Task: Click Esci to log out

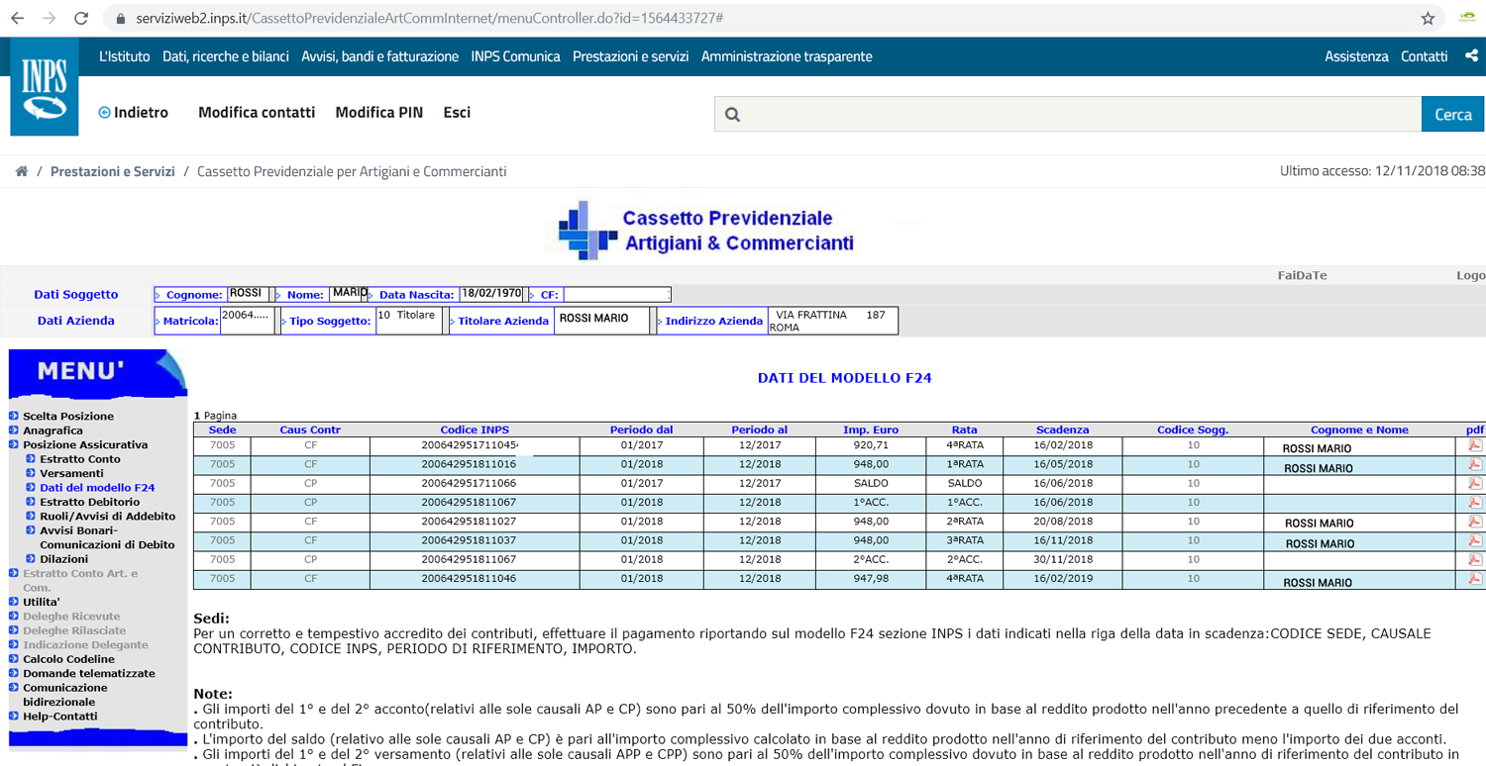Action: pyautogui.click(x=457, y=113)
